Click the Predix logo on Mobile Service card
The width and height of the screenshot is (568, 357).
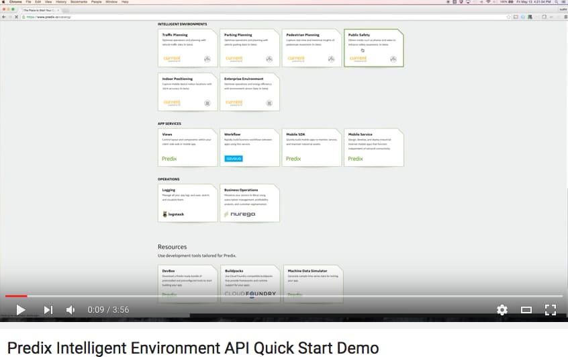355,159
